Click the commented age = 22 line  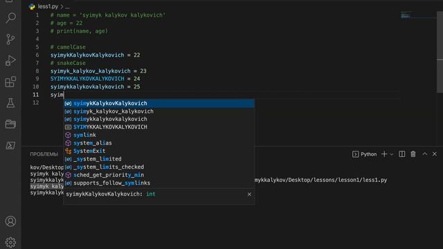coord(66,23)
